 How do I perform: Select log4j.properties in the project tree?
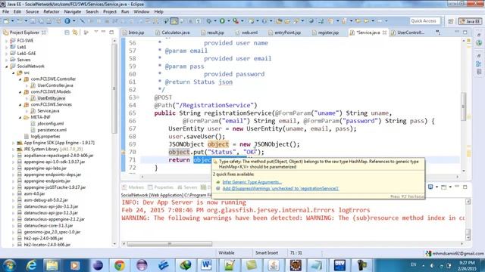(45, 136)
